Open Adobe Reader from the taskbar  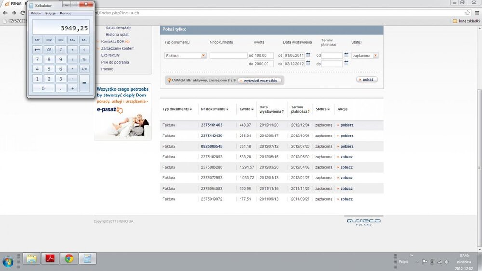point(50,258)
